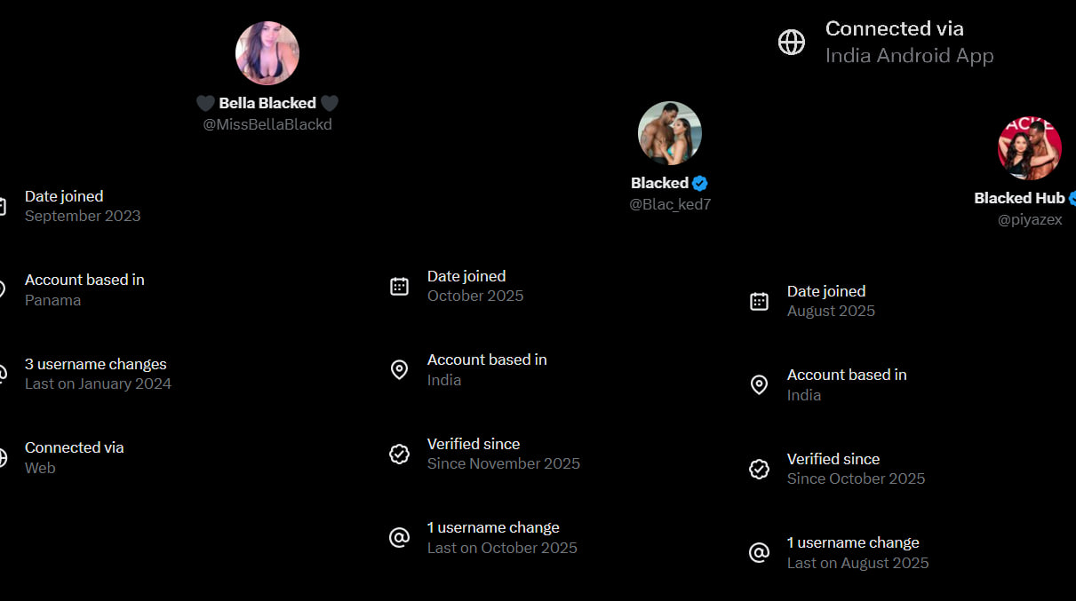Image resolution: width=1076 pixels, height=601 pixels.
Task: Open the @Blac_ked7 profile picture
Action: [670, 133]
